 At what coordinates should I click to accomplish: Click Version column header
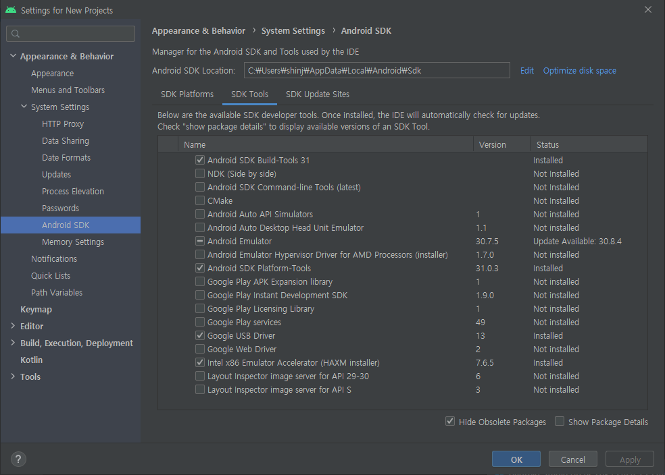pyautogui.click(x=501, y=144)
